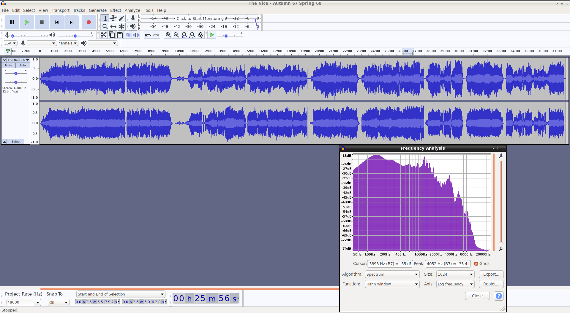570x313 pixels.
Task: Click the Pause transport button
Action: [x=12, y=22]
